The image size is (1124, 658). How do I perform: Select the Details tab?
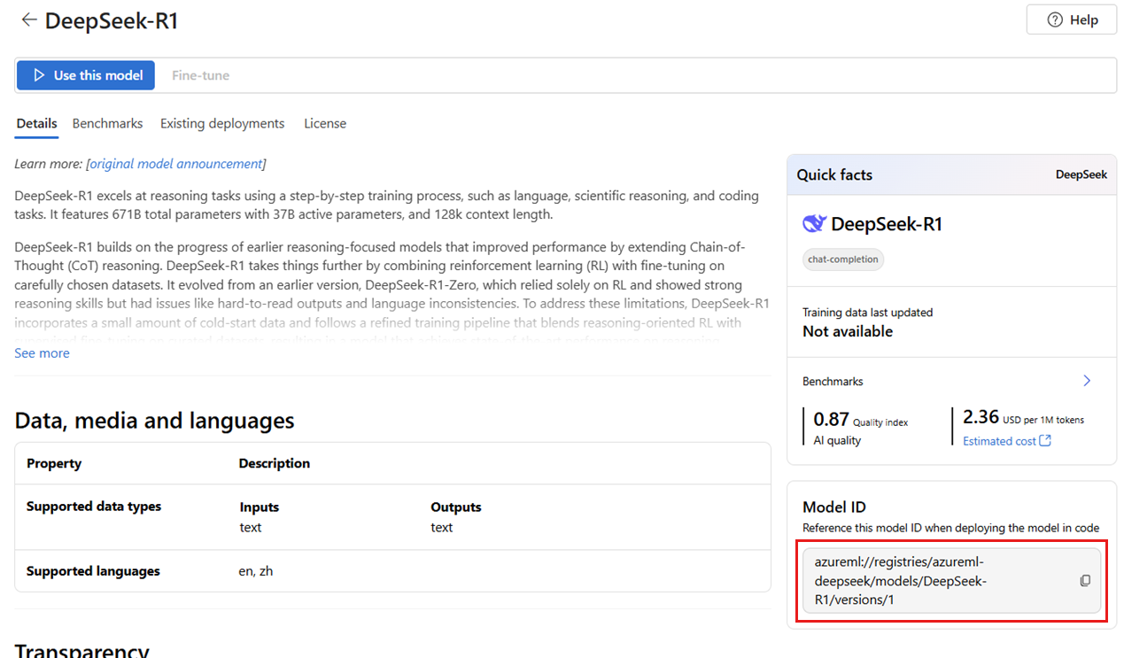tap(36, 123)
